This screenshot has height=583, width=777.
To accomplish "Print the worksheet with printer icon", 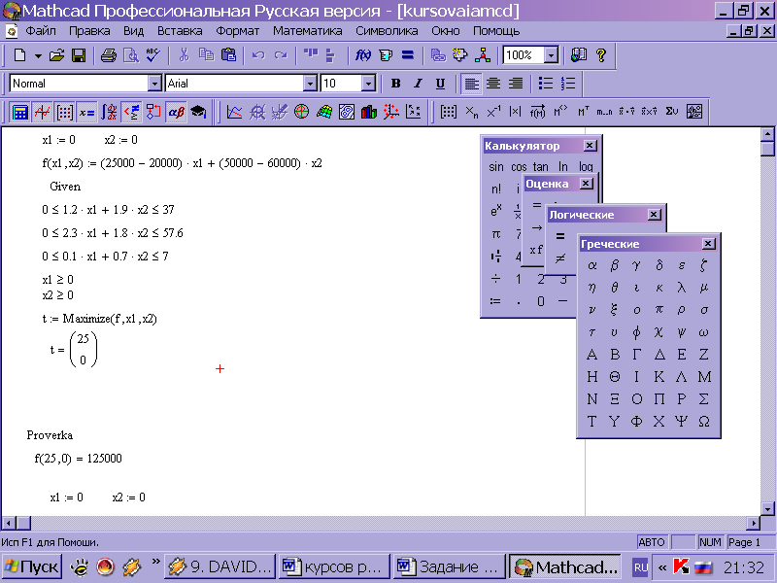I will 109,55.
